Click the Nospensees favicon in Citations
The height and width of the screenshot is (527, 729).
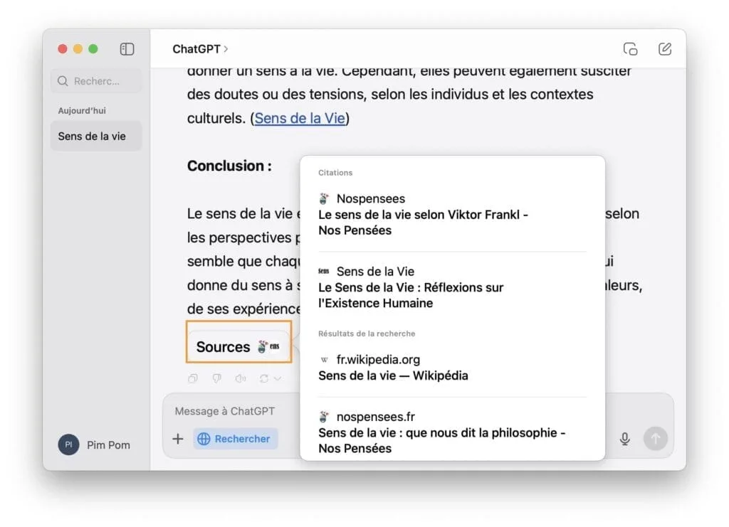tap(324, 198)
